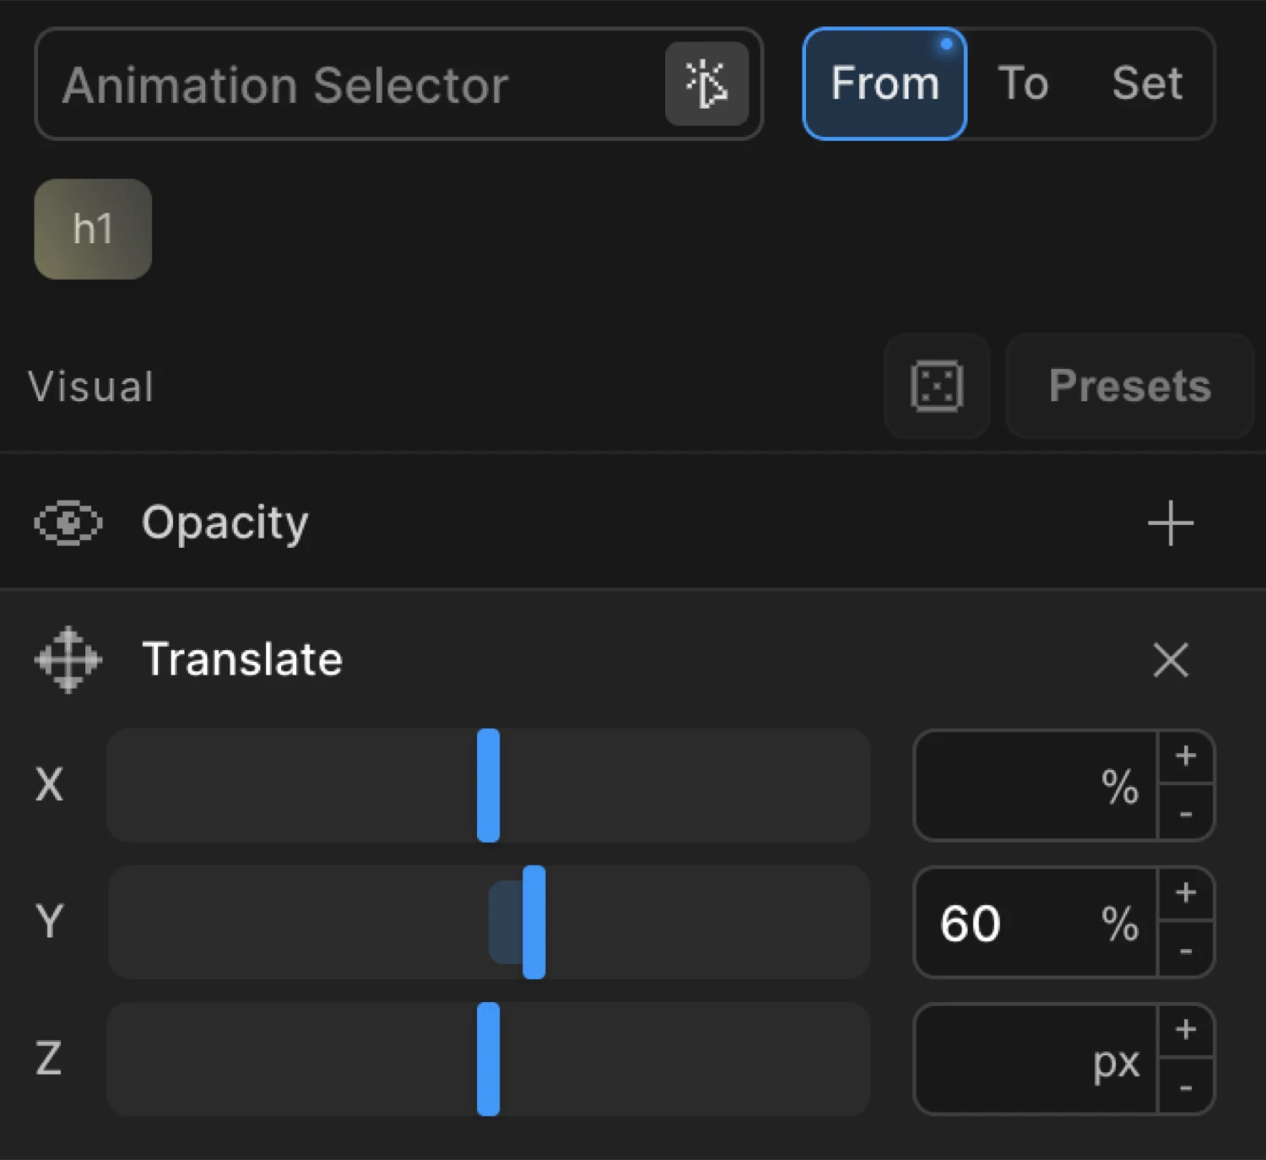
Task: Select the From state tab
Action: tap(884, 84)
